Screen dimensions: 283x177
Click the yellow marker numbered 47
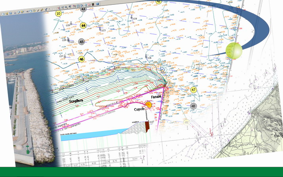click(x=194, y=90)
